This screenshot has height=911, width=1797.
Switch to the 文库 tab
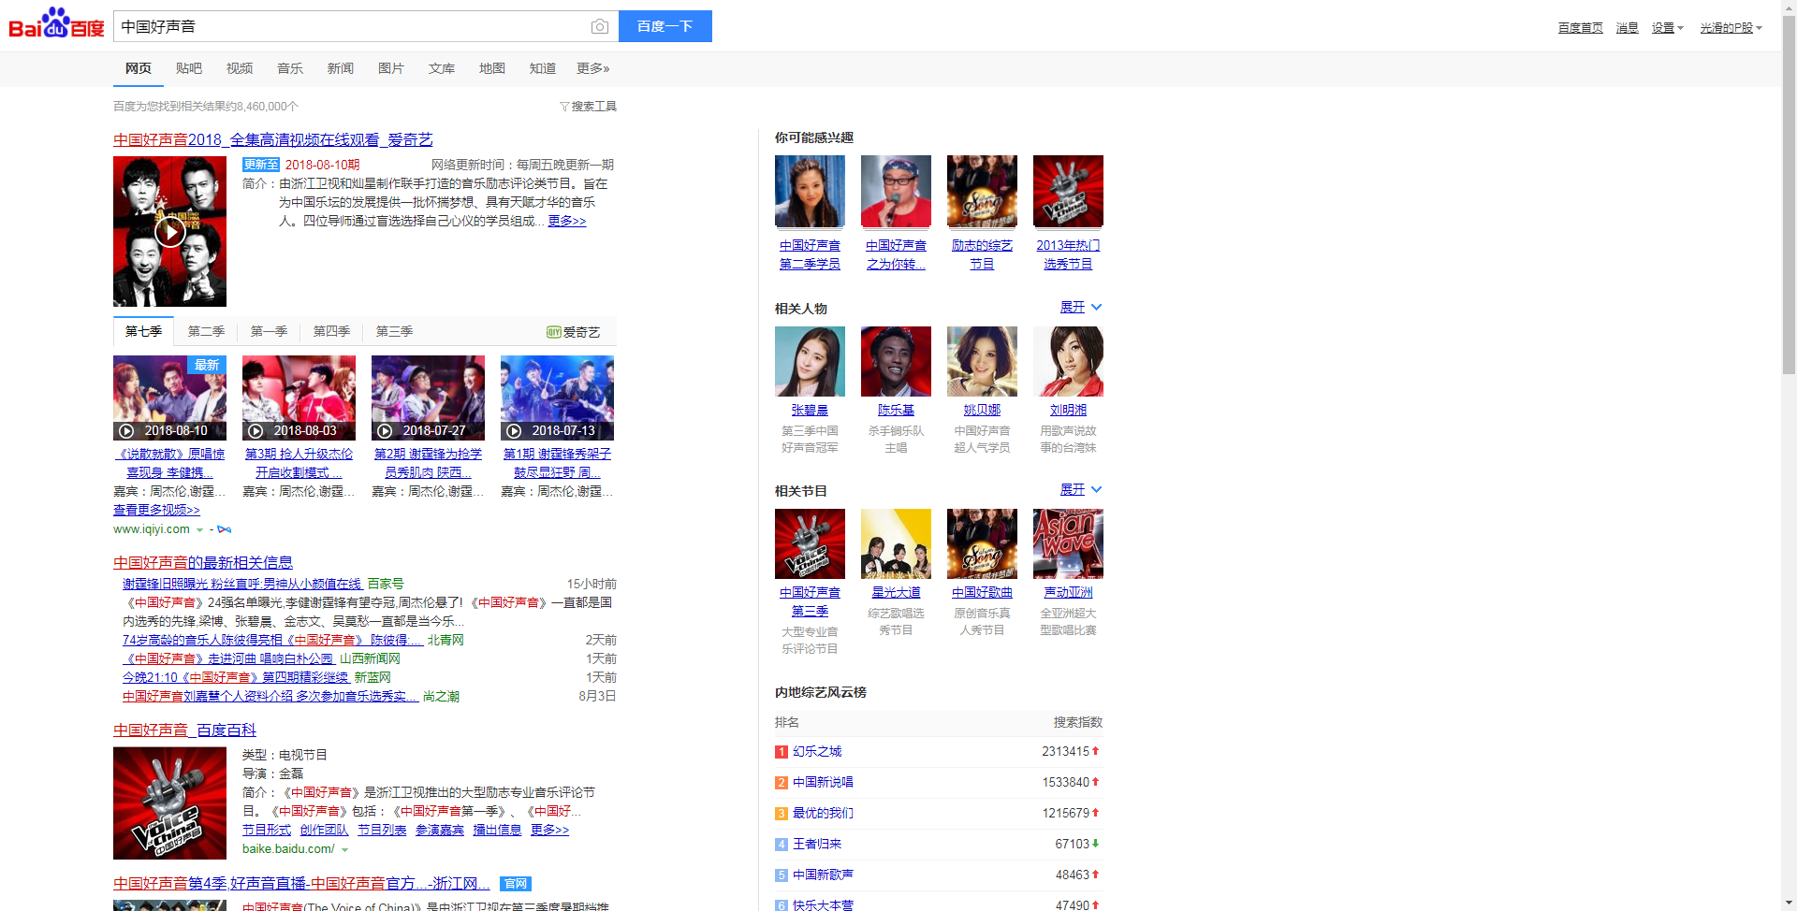click(441, 68)
